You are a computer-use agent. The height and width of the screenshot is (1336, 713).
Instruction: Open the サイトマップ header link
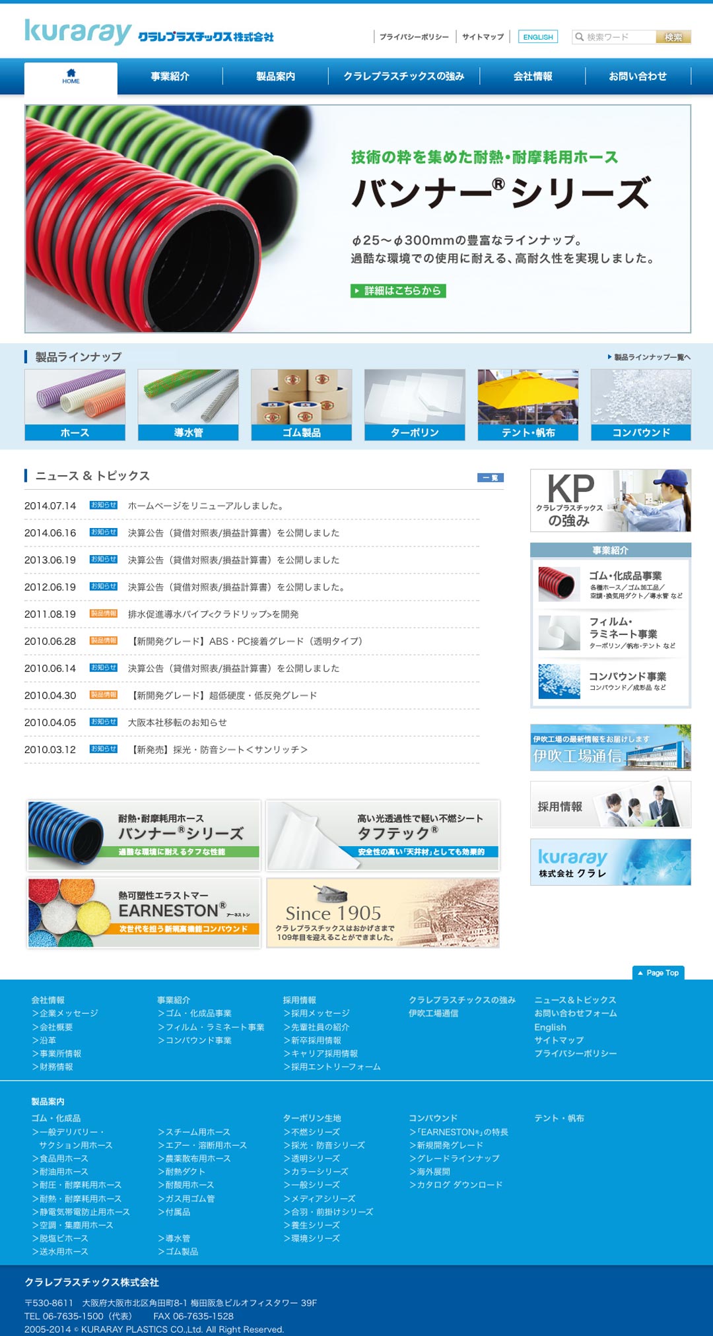[483, 37]
